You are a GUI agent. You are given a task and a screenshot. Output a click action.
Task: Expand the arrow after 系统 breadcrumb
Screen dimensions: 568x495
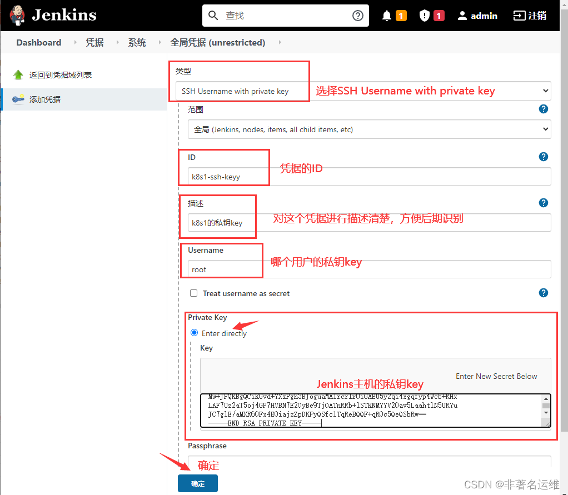tap(160, 42)
